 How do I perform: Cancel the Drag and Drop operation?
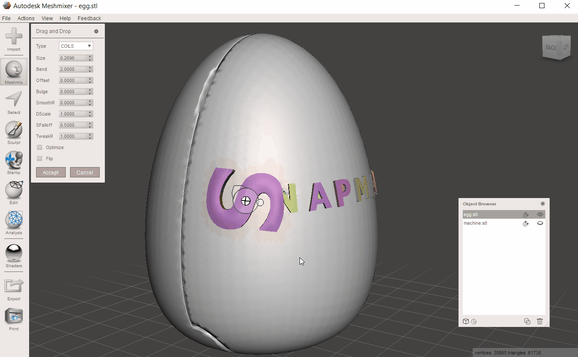85,172
